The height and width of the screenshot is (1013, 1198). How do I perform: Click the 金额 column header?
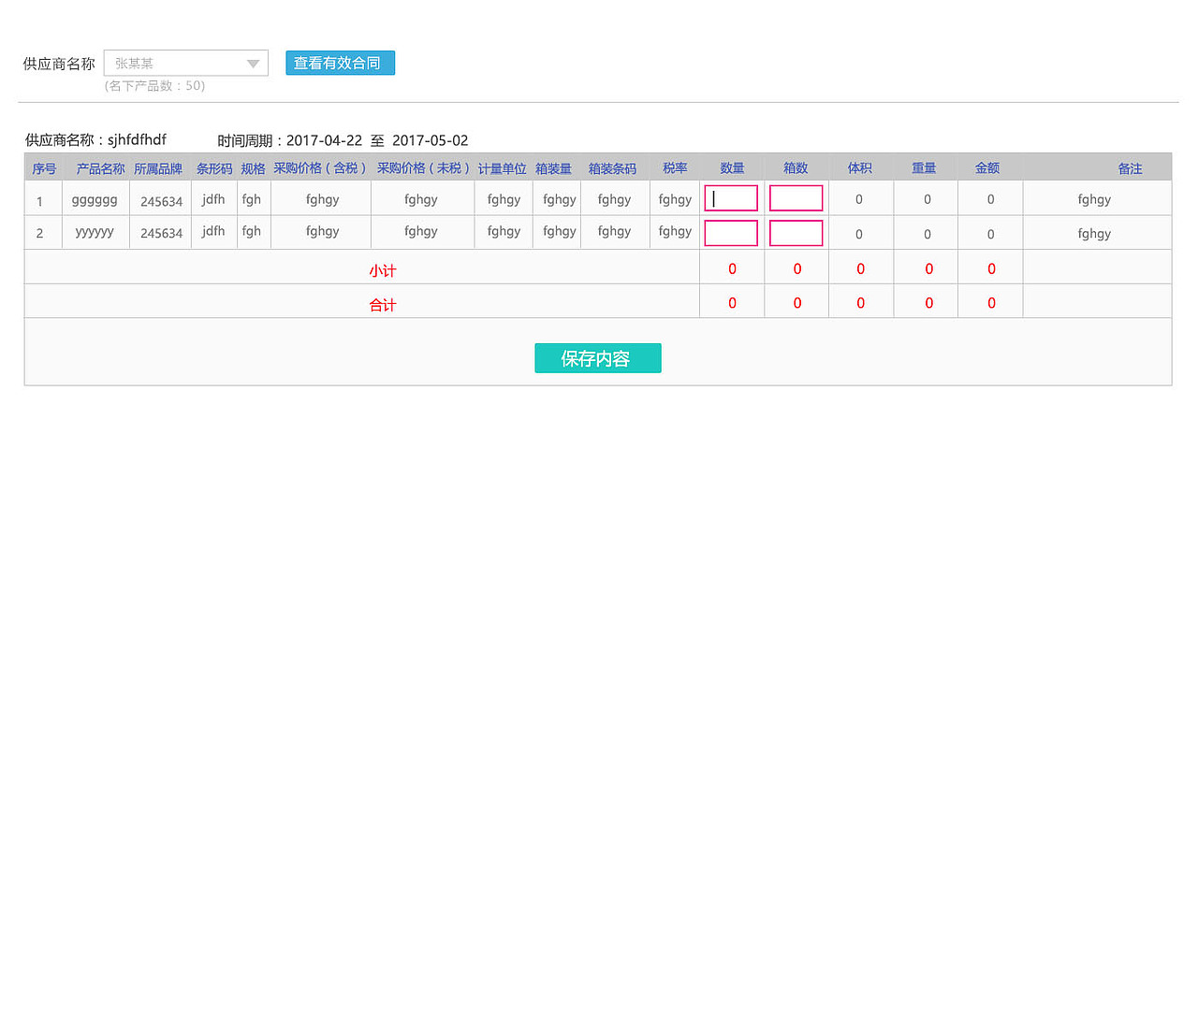pos(987,168)
